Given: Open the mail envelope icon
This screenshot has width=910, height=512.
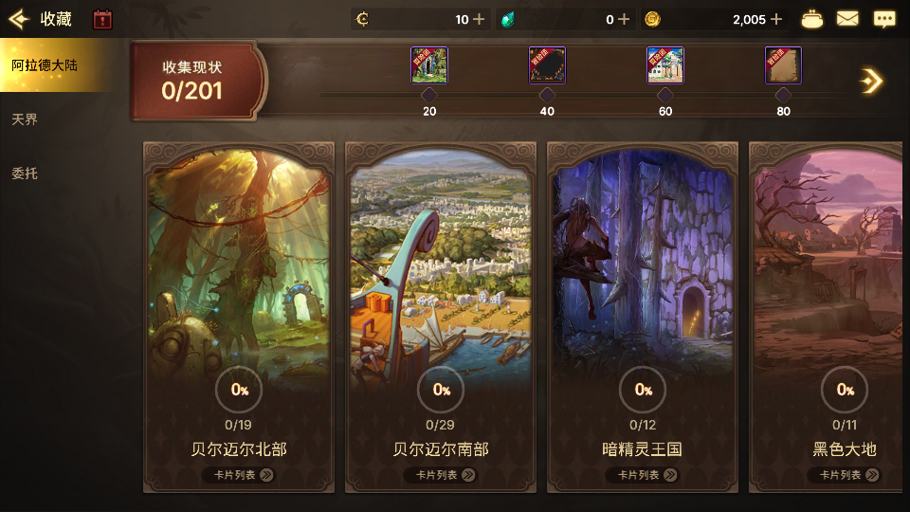Looking at the screenshot, I should (847, 19).
